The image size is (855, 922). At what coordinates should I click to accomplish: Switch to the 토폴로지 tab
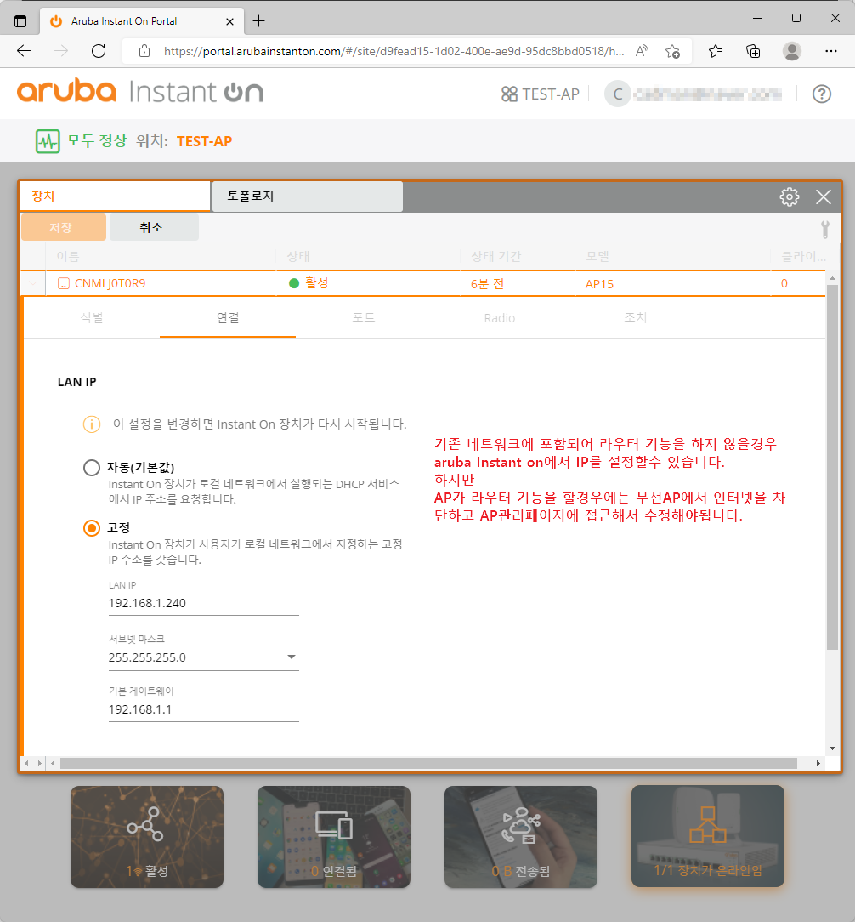[308, 196]
